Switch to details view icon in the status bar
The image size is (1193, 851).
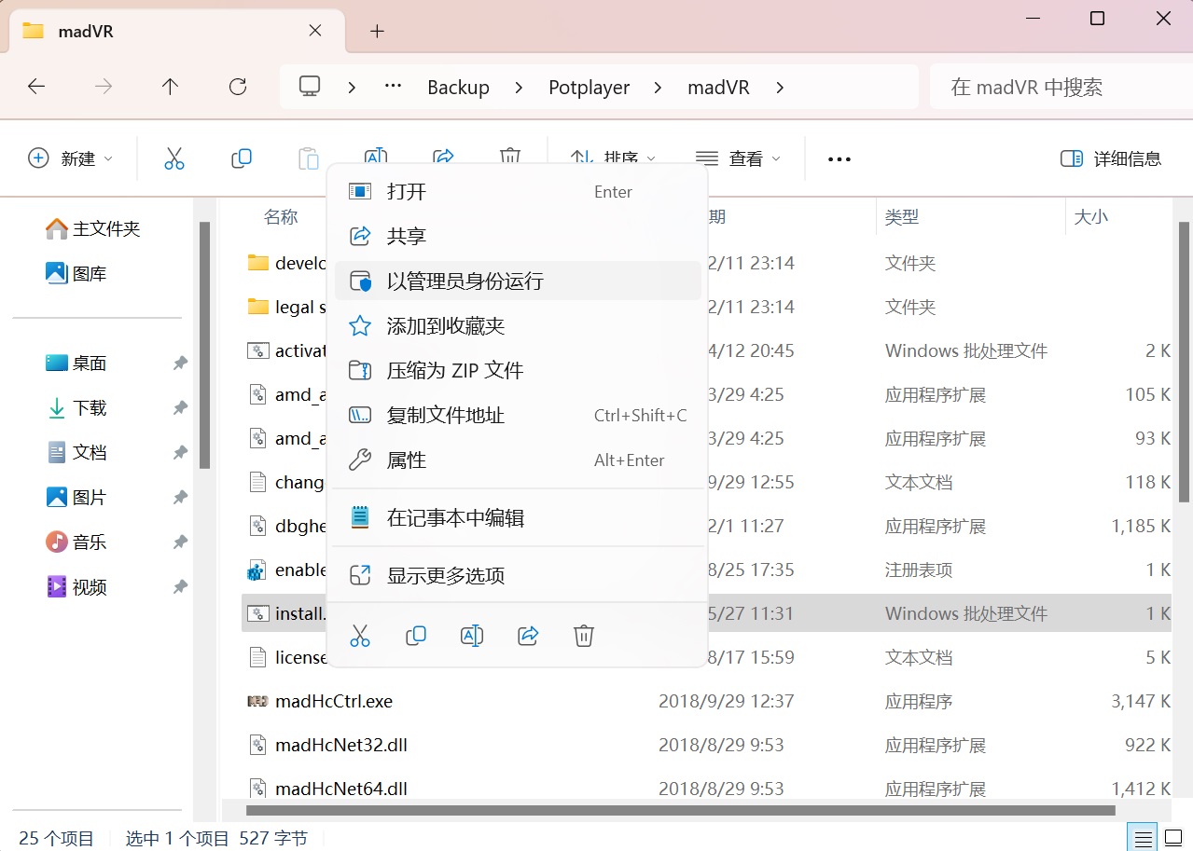[1144, 837]
